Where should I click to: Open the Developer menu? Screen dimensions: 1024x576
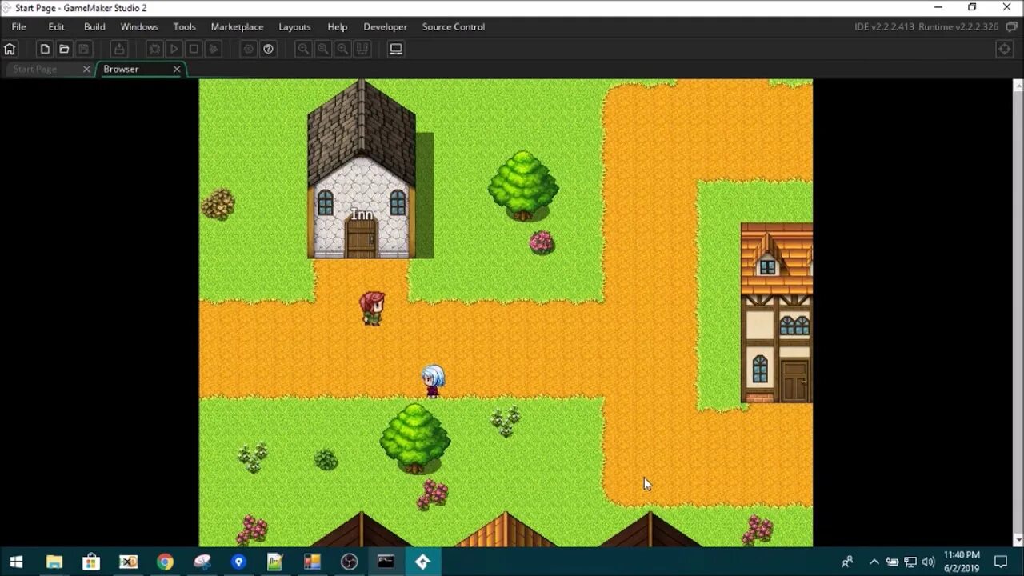385,26
